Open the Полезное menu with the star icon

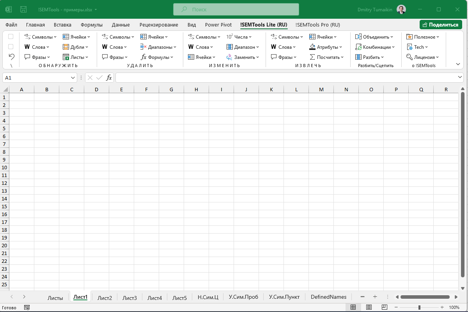coord(423,37)
